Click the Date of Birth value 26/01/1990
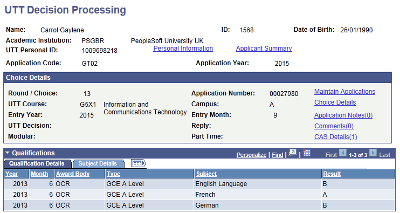This screenshot has width=400, height=213. (x=356, y=30)
